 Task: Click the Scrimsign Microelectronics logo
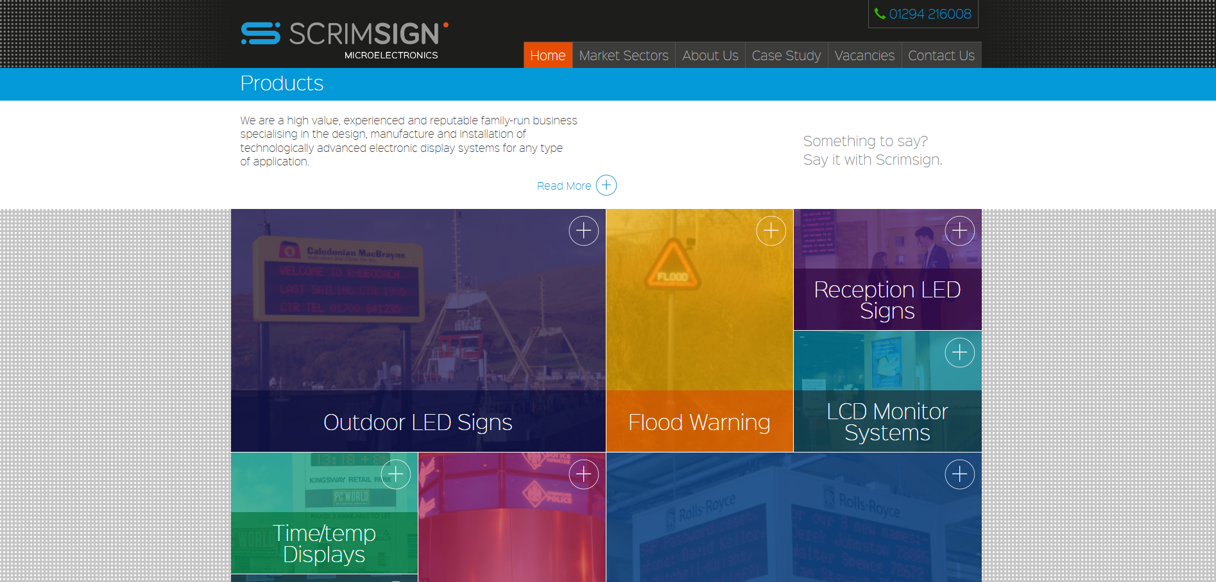tap(345, 40)
